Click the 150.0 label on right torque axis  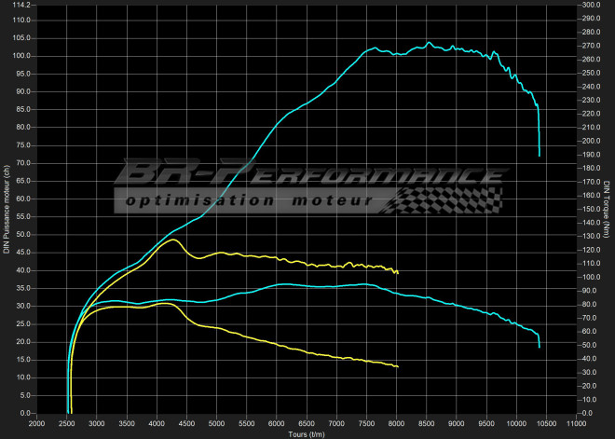[590, 210]
